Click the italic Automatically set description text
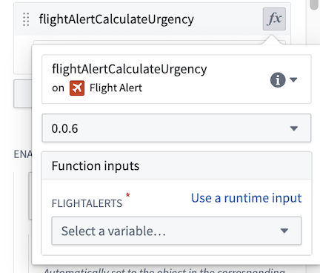Image resolution: width=320 pixels, height=273 pixels. click(x=164, y=269)
